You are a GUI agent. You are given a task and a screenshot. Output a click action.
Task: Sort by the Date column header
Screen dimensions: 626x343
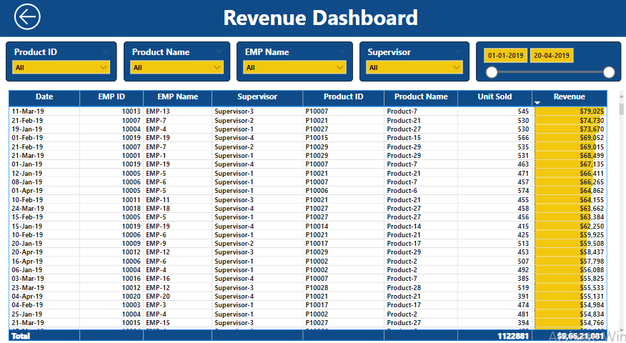[x=44, y=96]
